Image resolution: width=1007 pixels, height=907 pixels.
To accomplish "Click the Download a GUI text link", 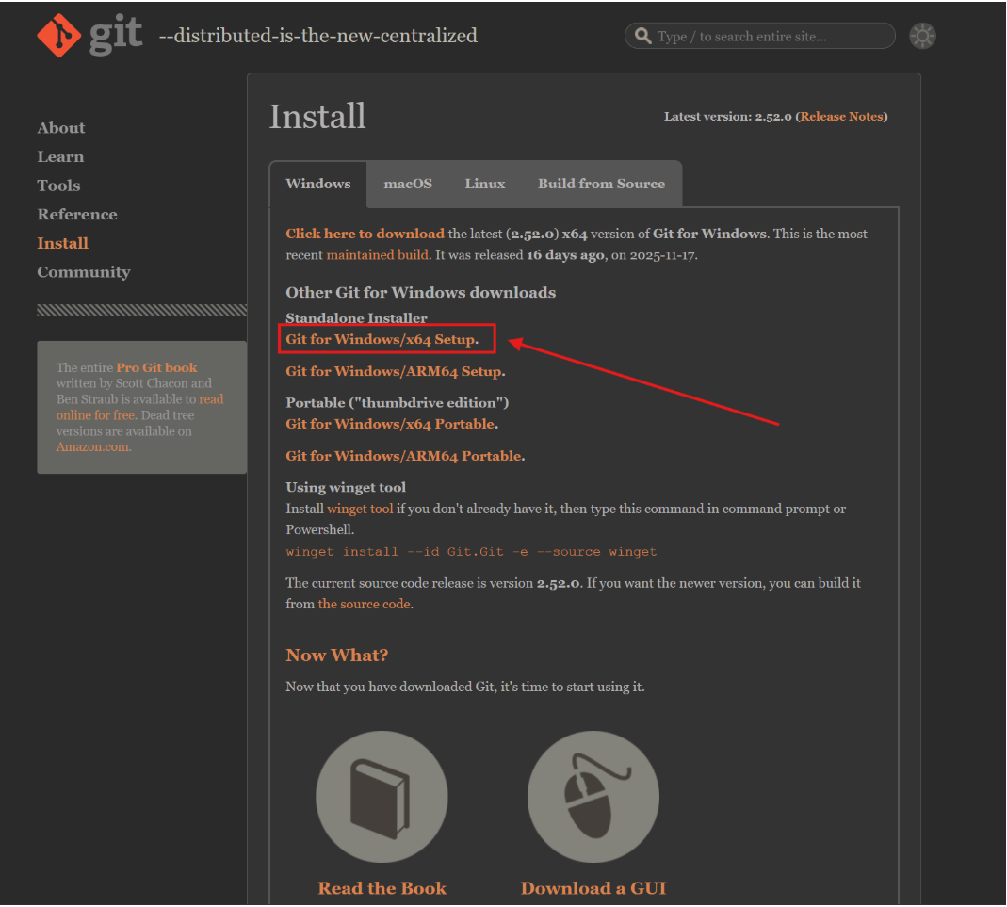I will 593,888.
